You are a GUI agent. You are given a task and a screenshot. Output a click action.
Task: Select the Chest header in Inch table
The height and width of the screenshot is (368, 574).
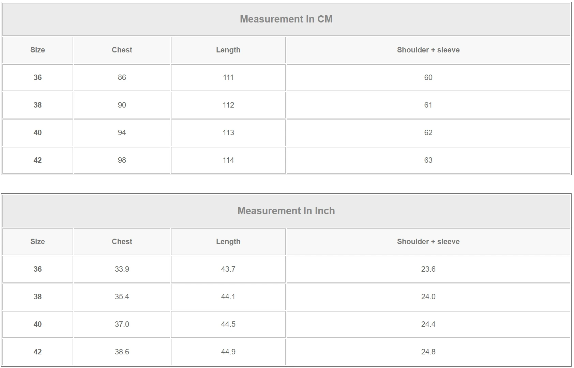pos(122,242)
